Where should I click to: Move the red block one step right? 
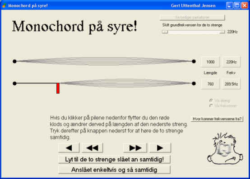160,148
